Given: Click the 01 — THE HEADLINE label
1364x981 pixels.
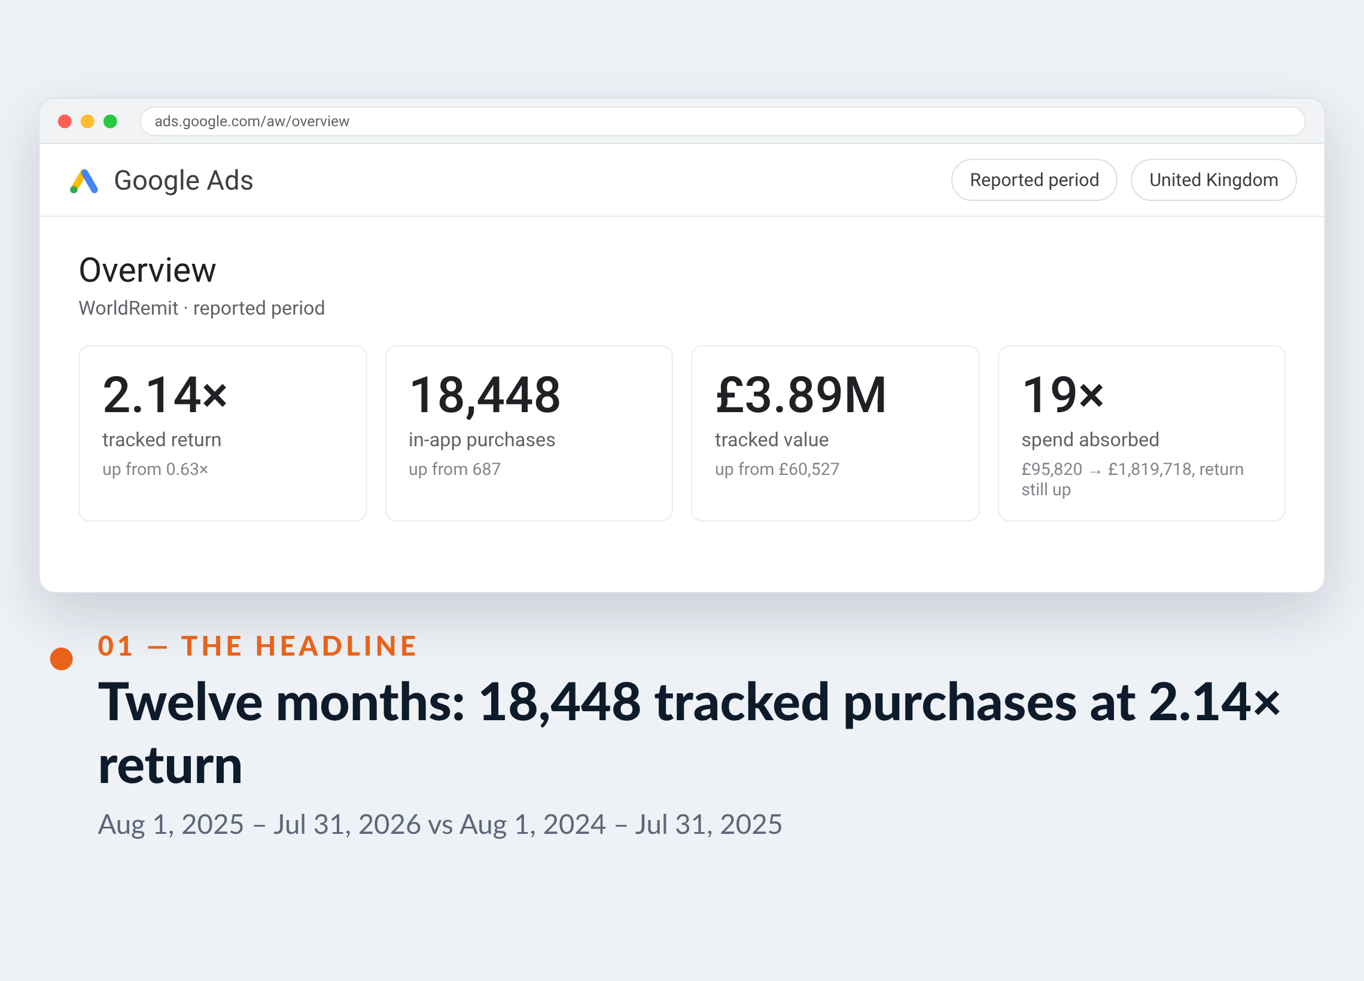Looking at the screenshot, I should tap(257, 646).
